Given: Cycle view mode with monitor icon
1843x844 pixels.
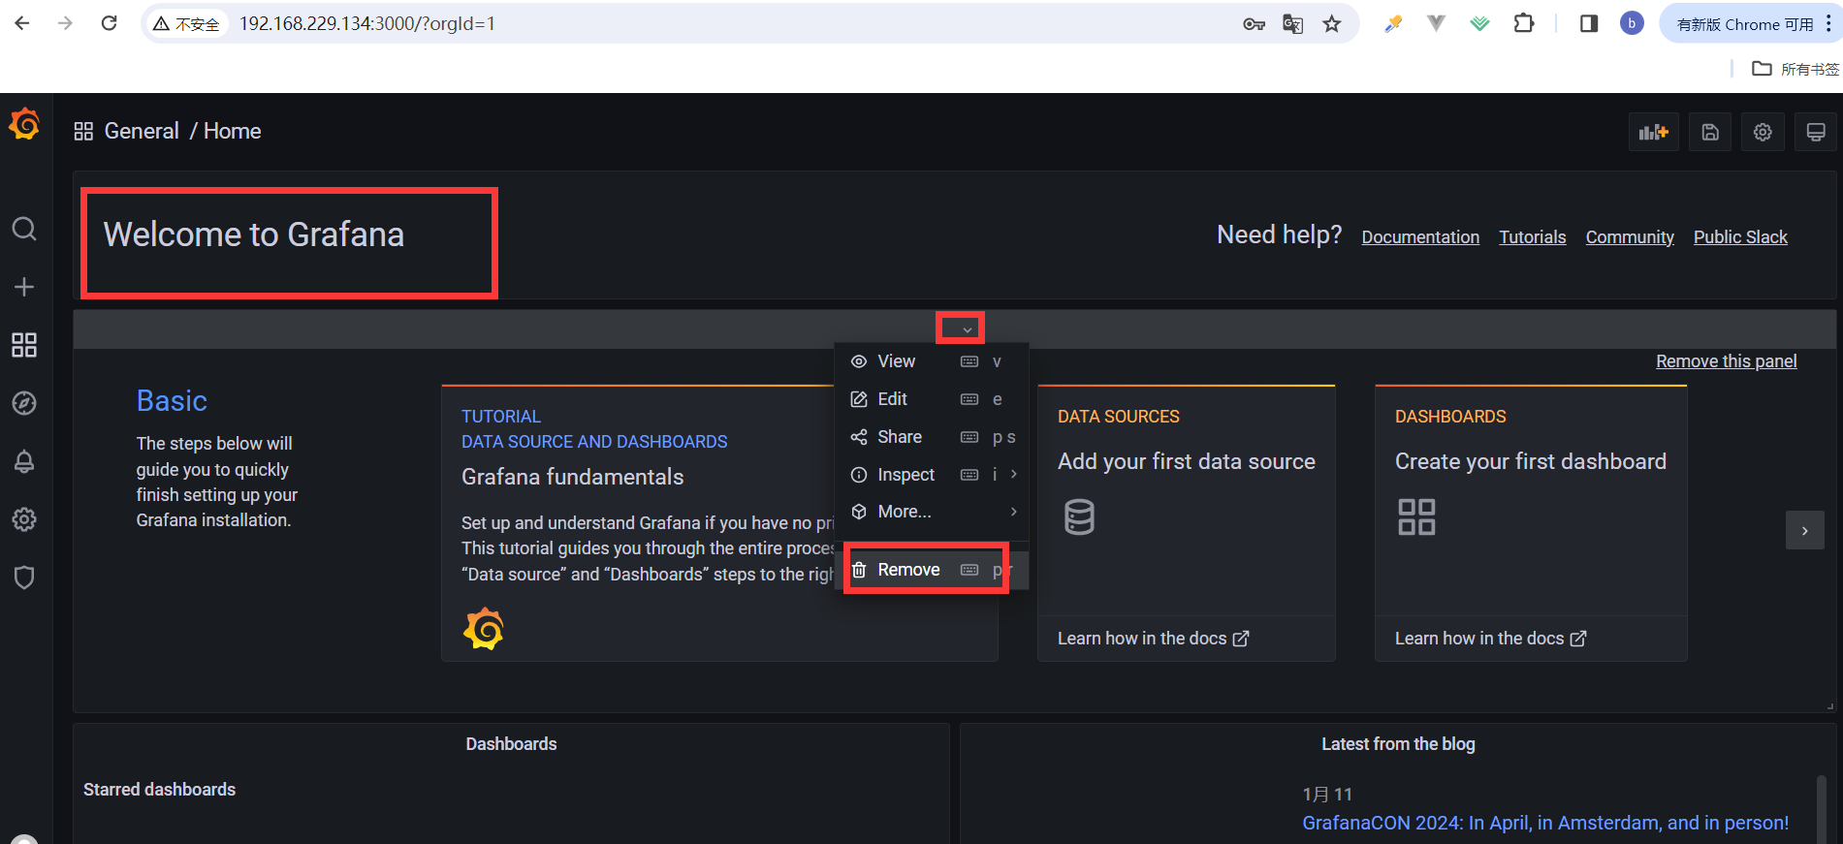Looking at the screenshot, I should tap(1816, 132).
